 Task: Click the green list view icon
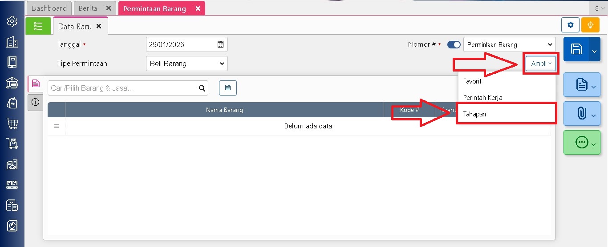tap(38, 26)
